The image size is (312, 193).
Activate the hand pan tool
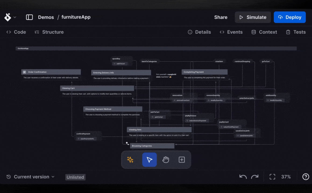[165, 159]
